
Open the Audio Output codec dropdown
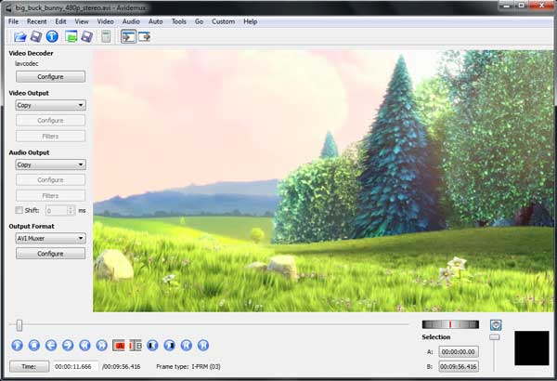[x=50, y=164]
